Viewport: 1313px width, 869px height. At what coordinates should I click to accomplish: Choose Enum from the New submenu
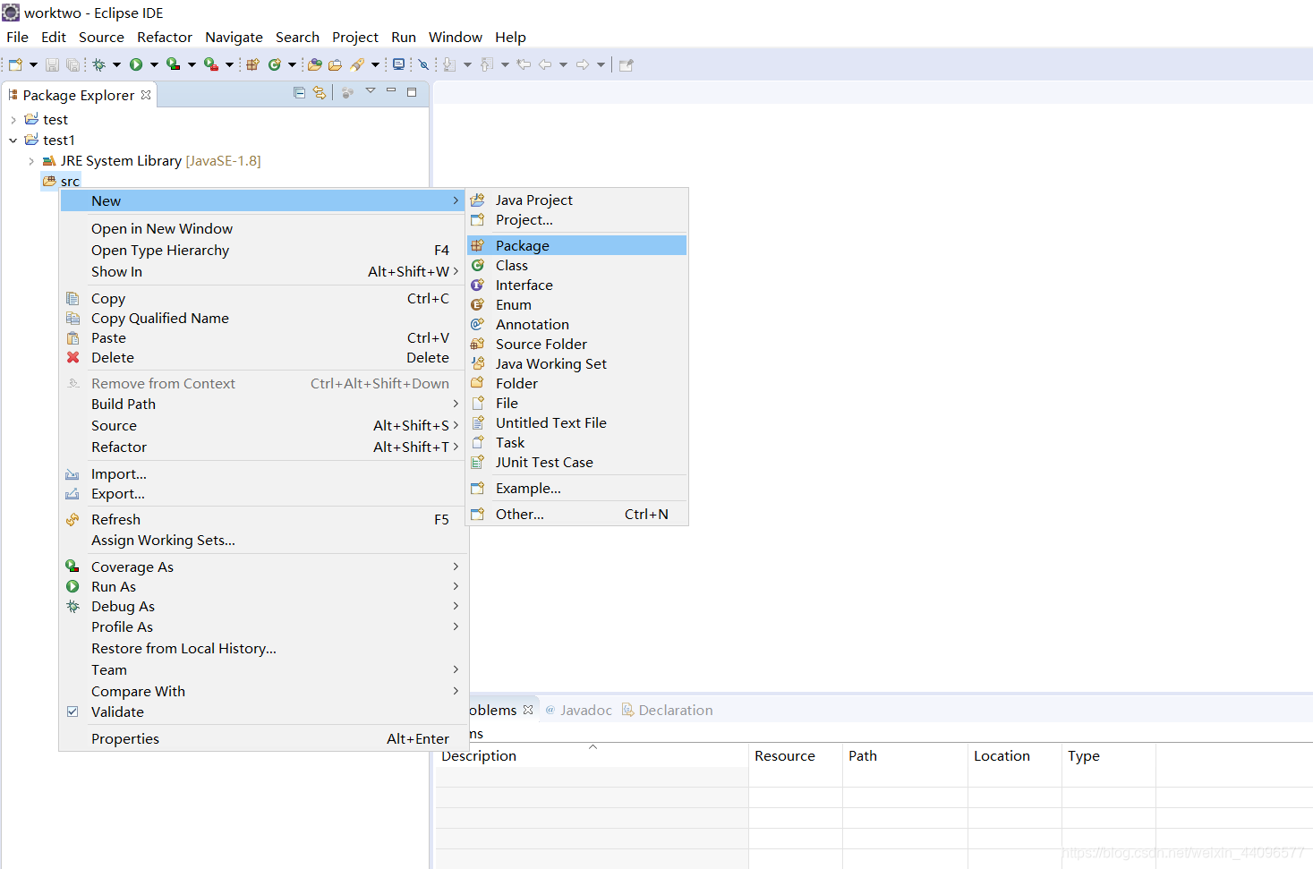point(577,305)
